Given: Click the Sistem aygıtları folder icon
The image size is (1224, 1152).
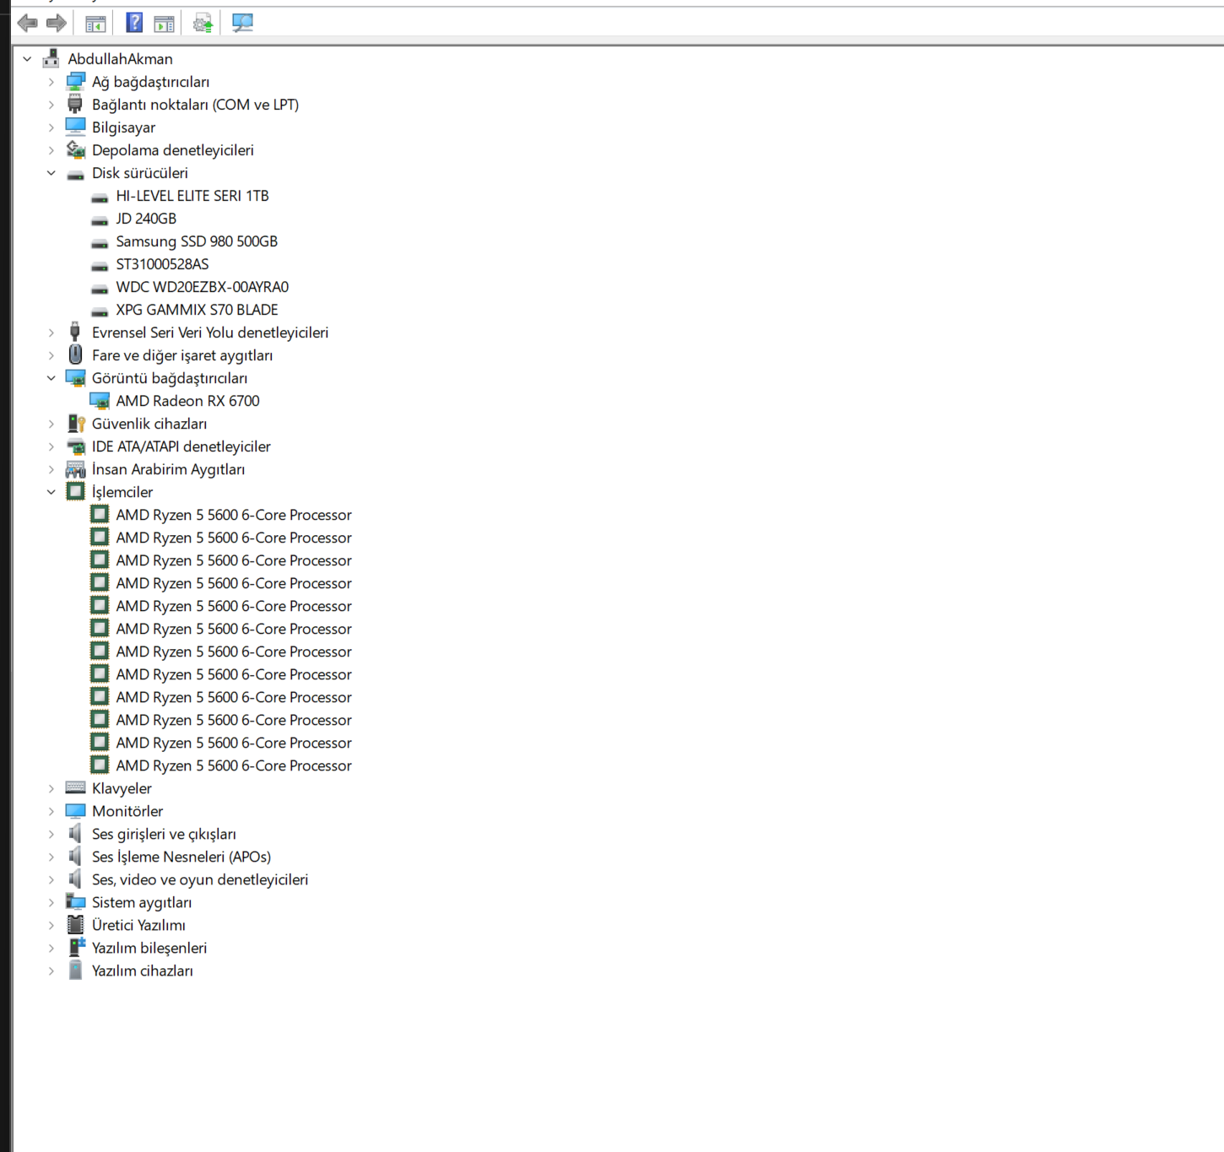Looking at the screenshot, I should (x=75, y=901).
